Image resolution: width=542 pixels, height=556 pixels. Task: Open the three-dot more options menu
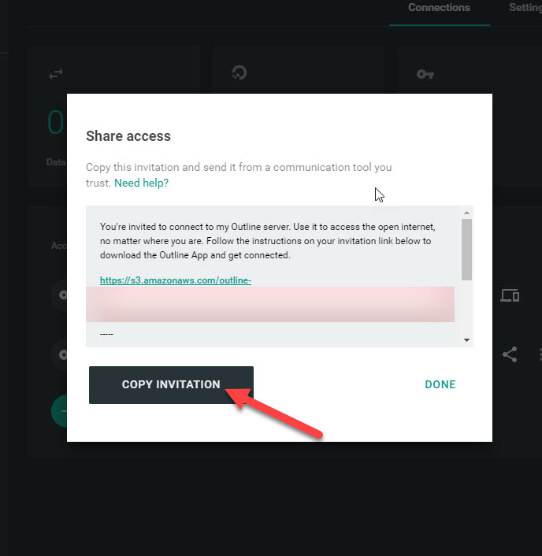coord(540,354)
